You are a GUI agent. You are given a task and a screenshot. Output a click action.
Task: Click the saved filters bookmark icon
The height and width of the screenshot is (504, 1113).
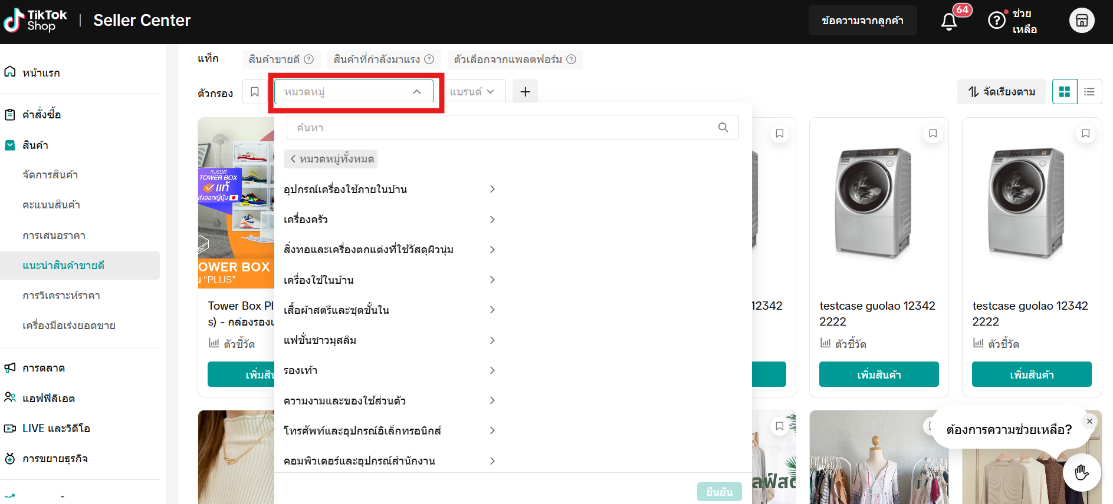(255, 92)
